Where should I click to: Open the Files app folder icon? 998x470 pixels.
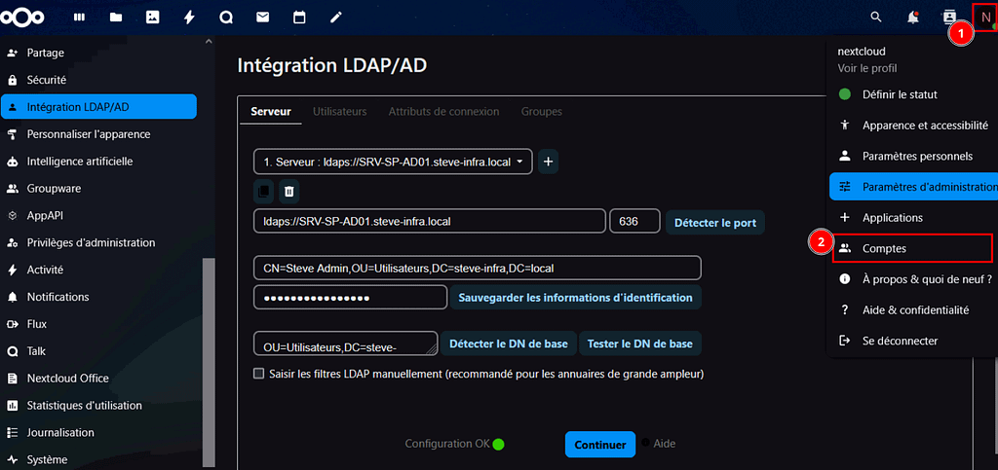tap(116, 18)
